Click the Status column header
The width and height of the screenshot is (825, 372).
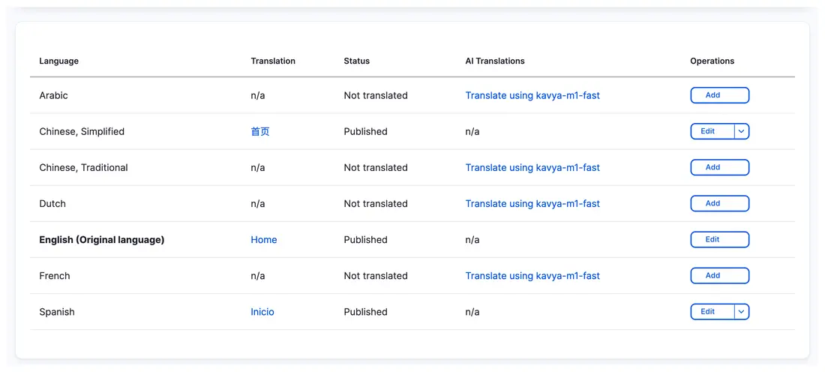click(x=357, y=61)
